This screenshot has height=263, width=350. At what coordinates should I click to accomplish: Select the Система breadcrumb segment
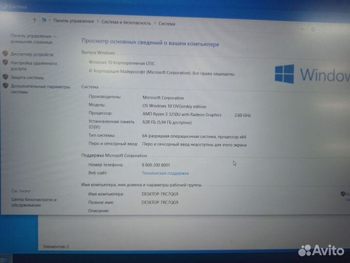(x=167, y=24)
